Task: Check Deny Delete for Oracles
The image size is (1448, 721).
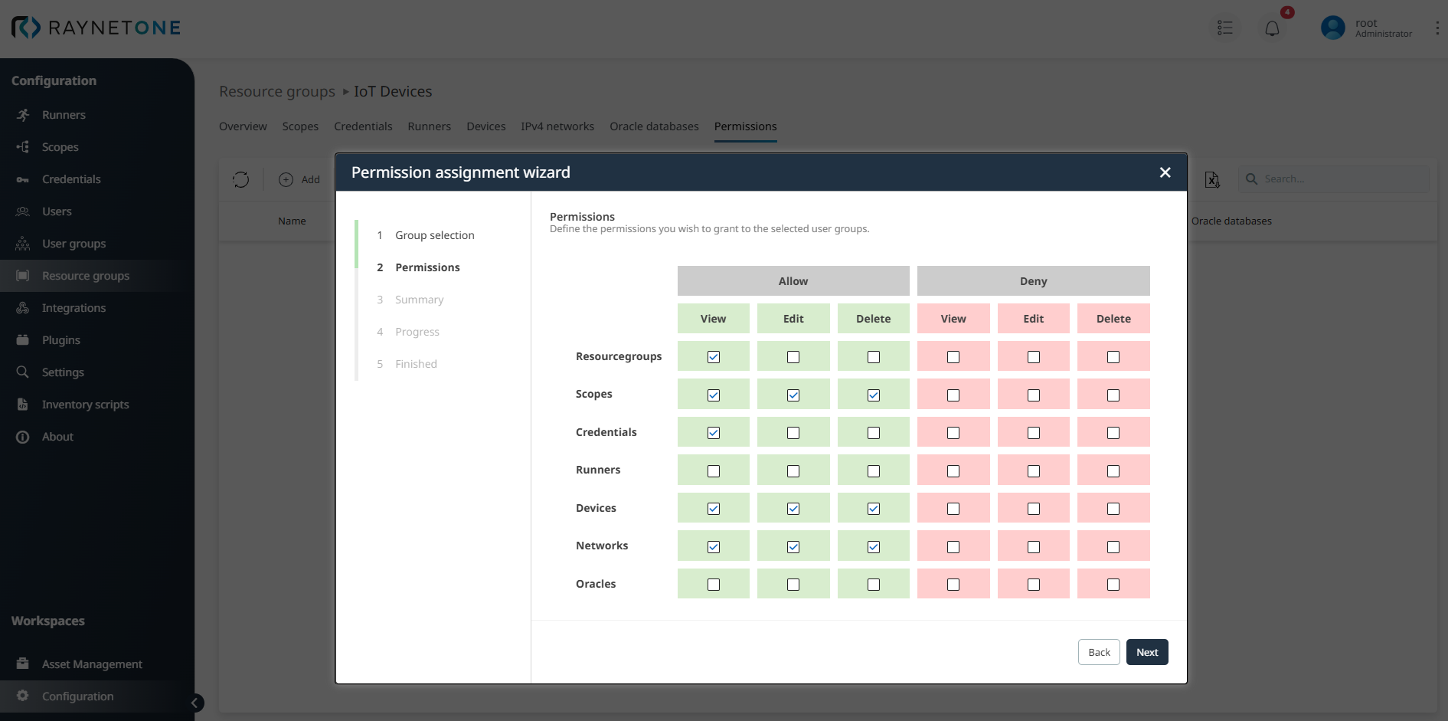Action: click(x=1113, y=584)
